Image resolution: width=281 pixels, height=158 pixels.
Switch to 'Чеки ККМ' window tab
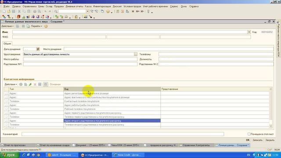pyautogui.click(x=125, y=145)
